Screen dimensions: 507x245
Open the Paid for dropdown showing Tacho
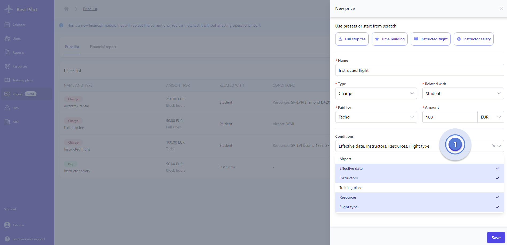pyautogui.click(x=376, y=117)
